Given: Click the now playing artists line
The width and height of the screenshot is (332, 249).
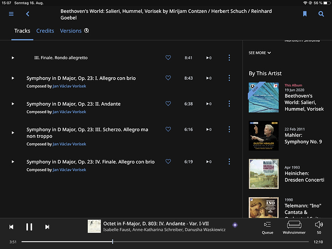Looking at the screenshot, I should tap(165, 230).
